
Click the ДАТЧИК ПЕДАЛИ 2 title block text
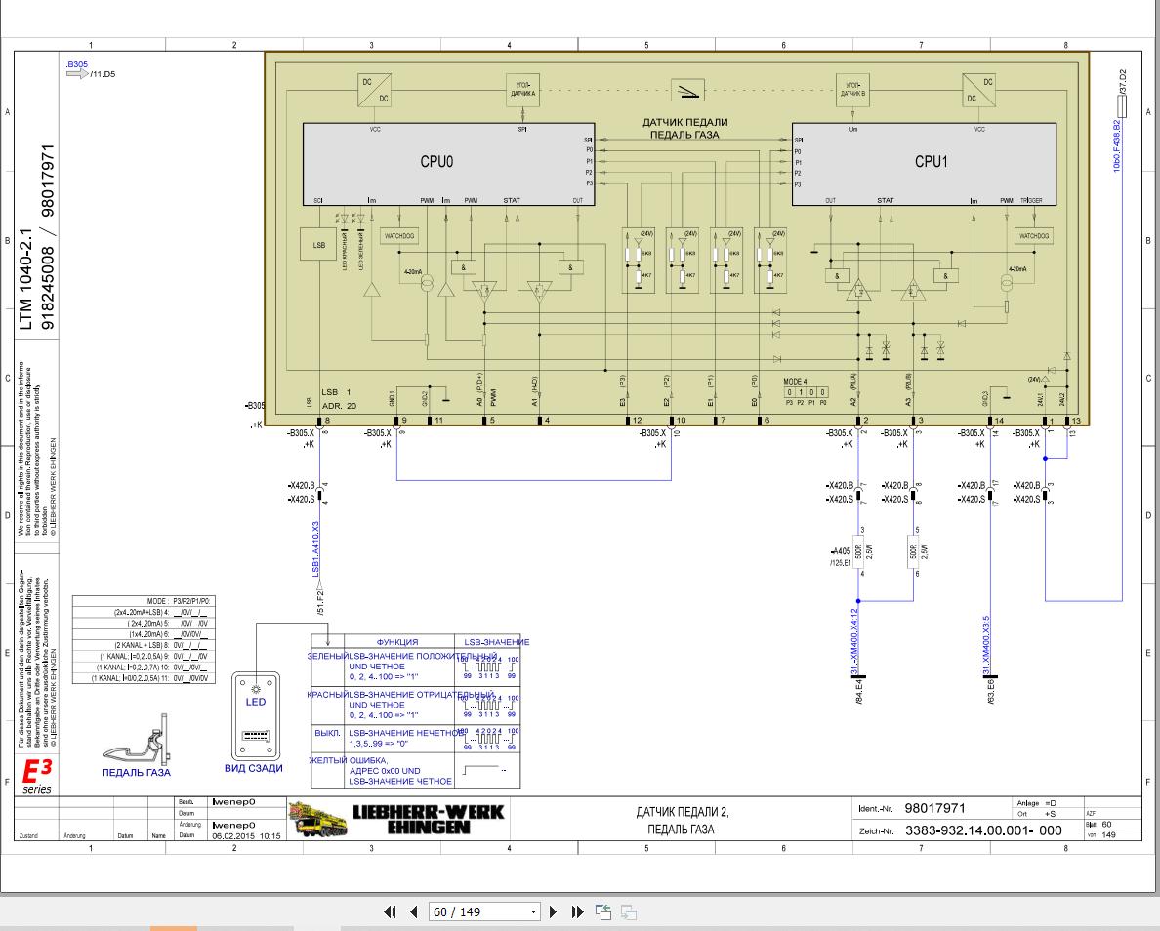coord(683,812)
